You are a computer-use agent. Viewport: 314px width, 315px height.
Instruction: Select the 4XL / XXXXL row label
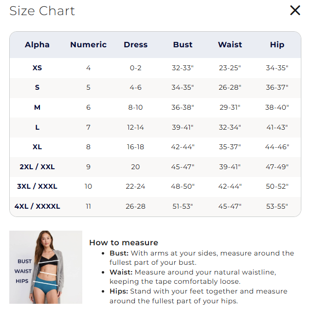click(37, 206)
